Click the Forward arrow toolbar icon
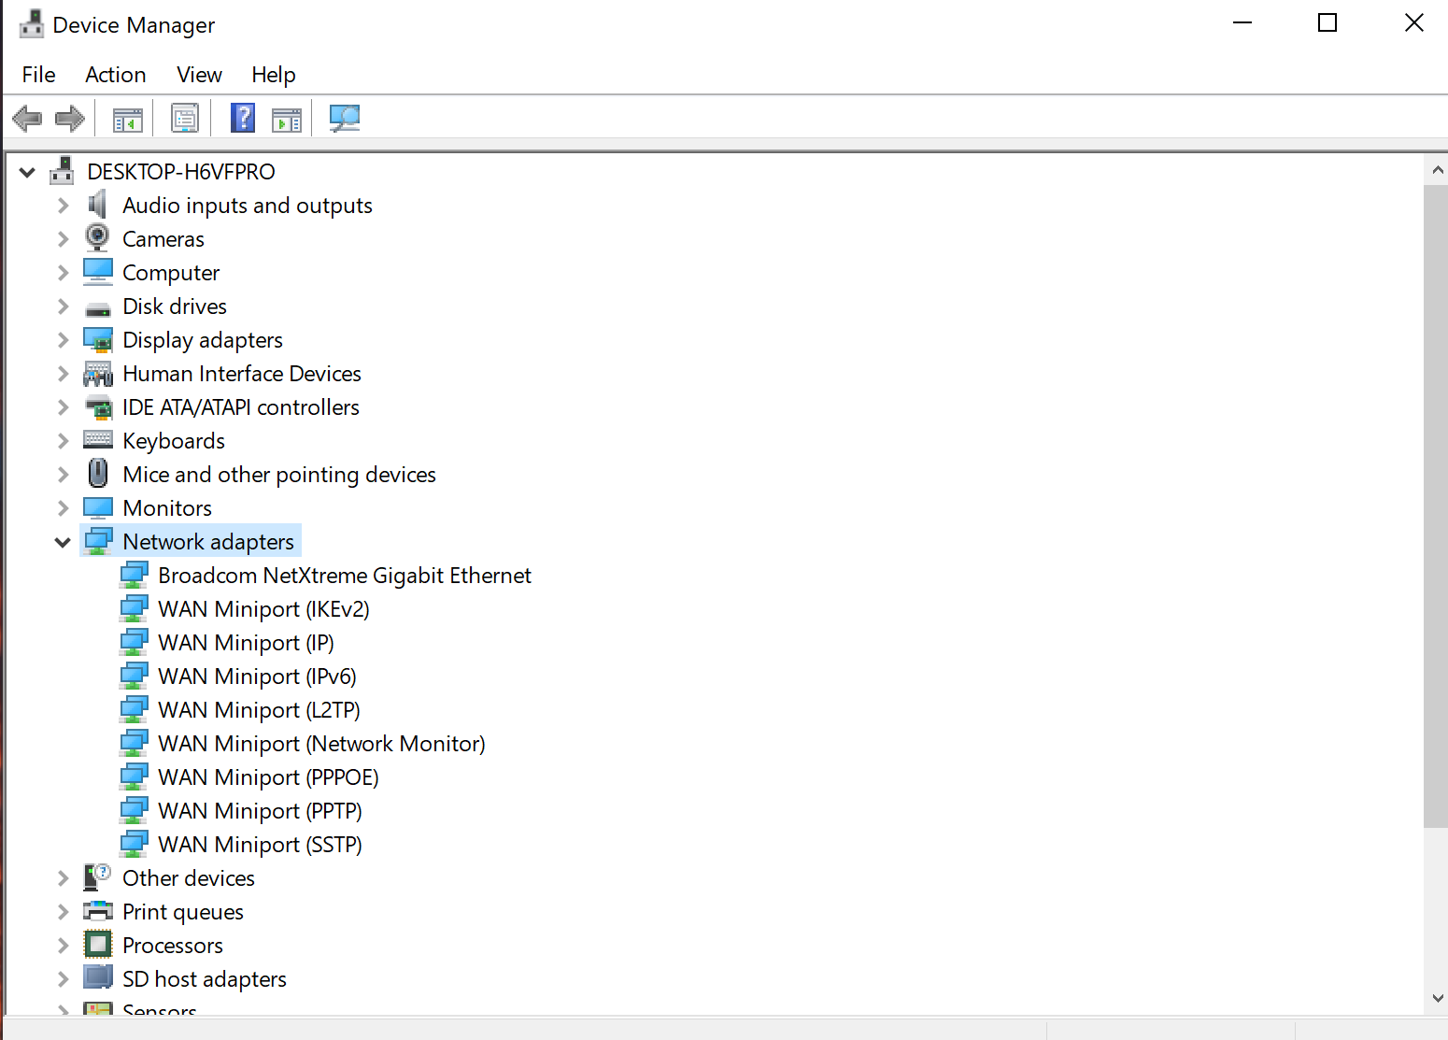1448x1040 pixels. 70,119
